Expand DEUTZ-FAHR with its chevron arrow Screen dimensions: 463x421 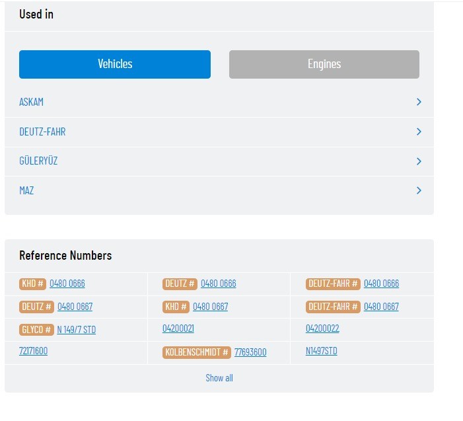[x=419, y=132]
